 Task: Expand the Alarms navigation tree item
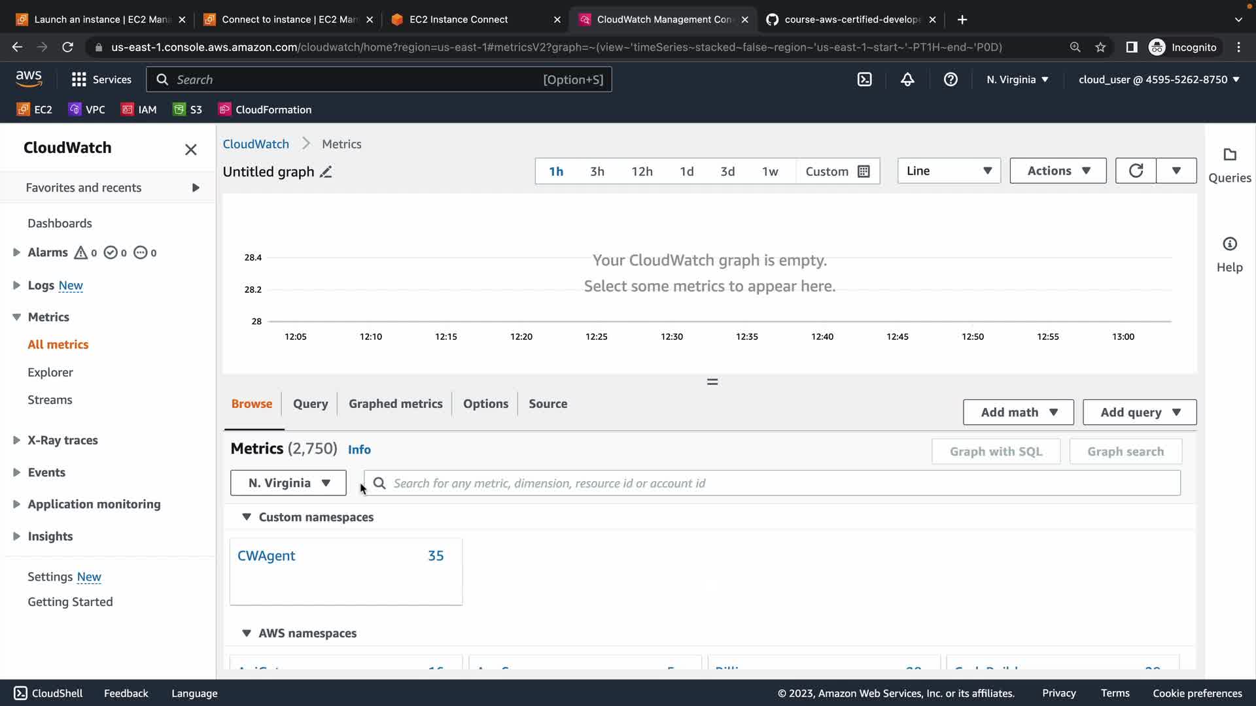click(16, 252)
